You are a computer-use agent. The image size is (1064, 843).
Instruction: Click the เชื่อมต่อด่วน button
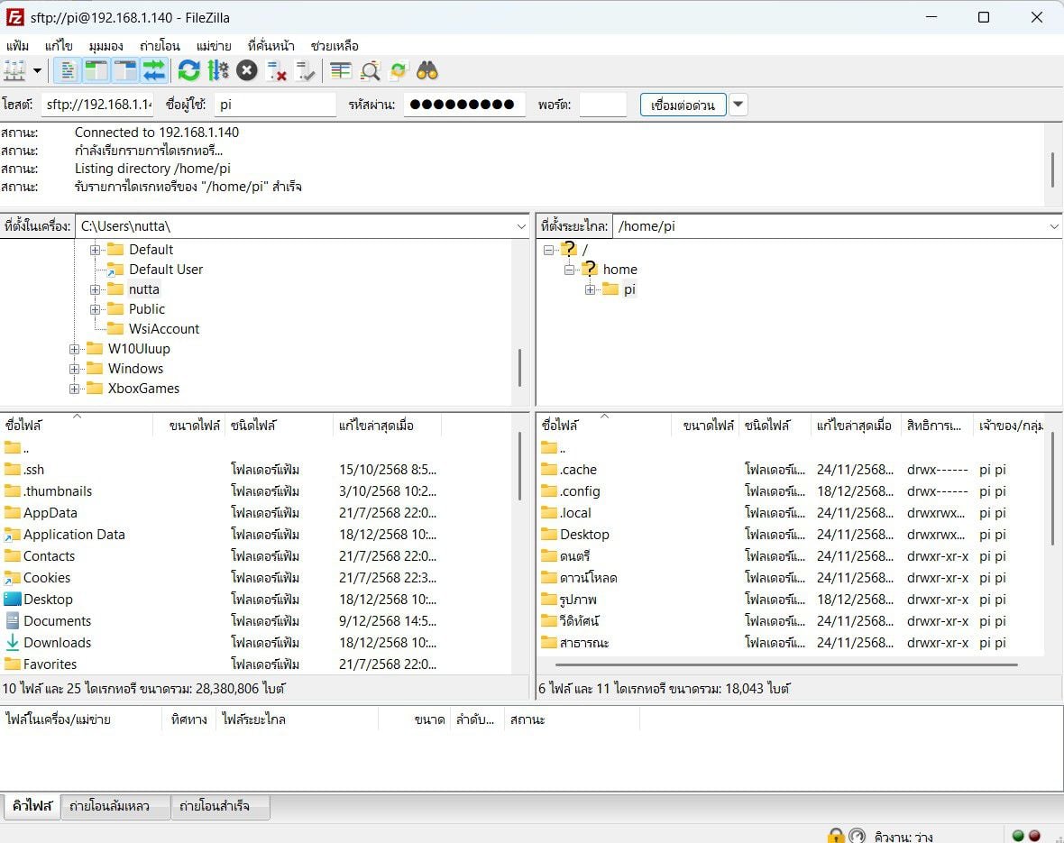click(683, 105)
